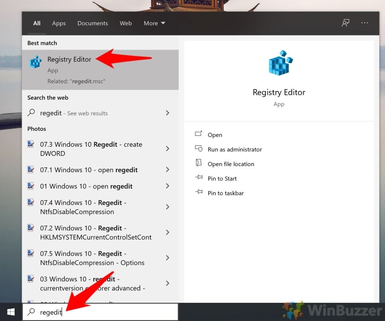Switch to the Apps tab
The width and height of the screenshot is (385, 321).
click(x=59, y=23)
